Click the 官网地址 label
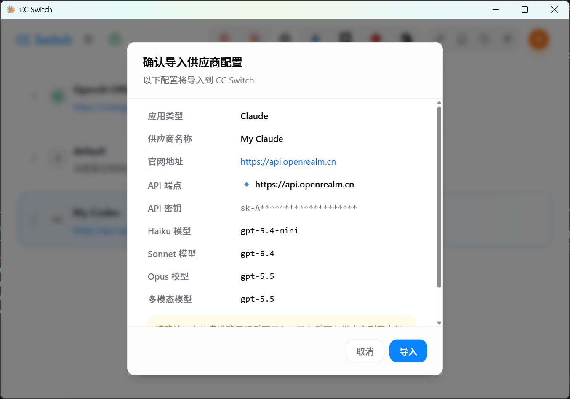Viewport: 570px width, 399px height. click(165, 162)
